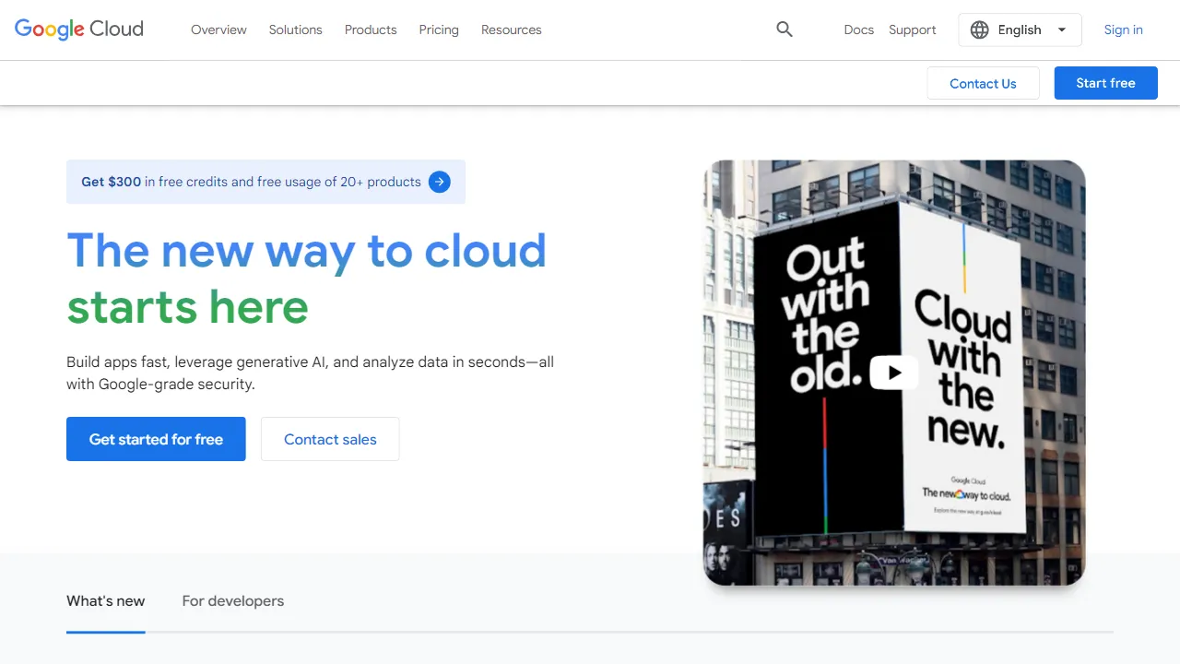Open the Resources menu
Screen dimensions: 1180x664
512,30
